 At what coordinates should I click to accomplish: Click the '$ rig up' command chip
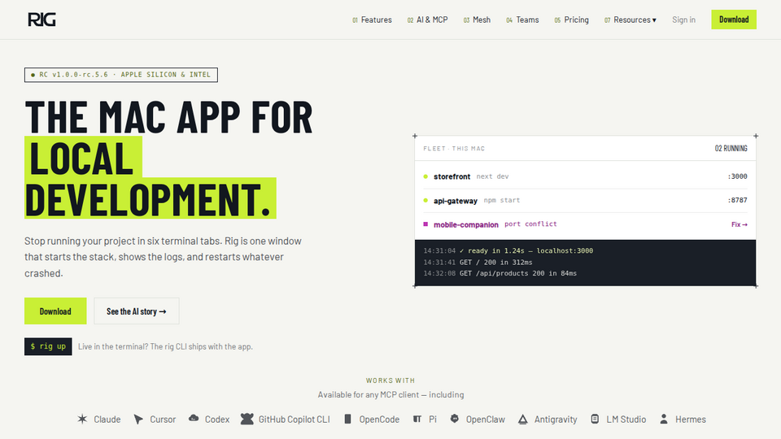48,346
